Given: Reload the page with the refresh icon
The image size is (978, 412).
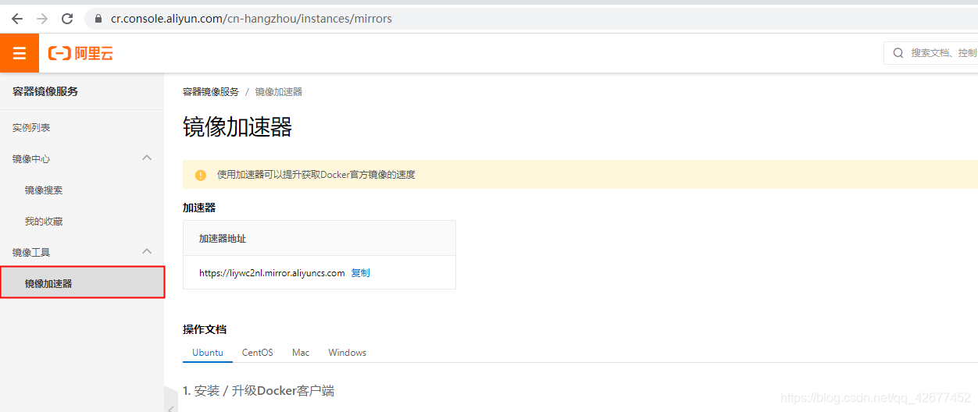Looking at the screenshot, I should (67, 19).
